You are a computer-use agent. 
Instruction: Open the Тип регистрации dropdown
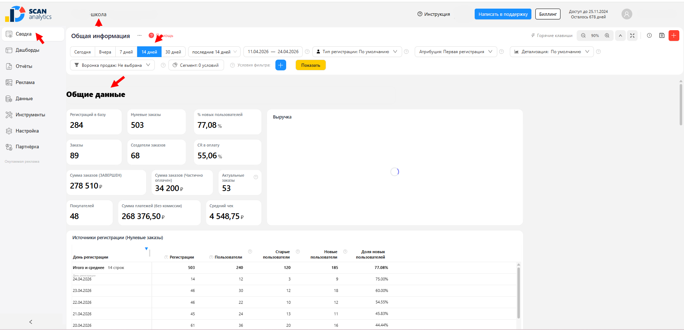point(357,52)
